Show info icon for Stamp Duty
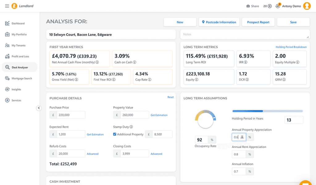This screenshot has height=185, width=316. tap(131, 127)
